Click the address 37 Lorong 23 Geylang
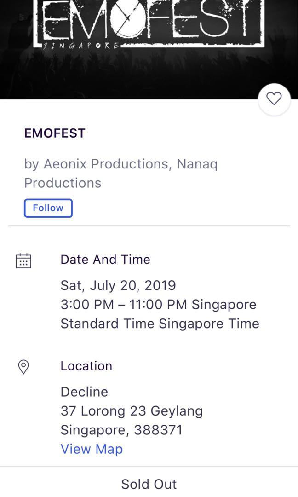The width and height of the screenshot is (298, 497). coord(132,410)
